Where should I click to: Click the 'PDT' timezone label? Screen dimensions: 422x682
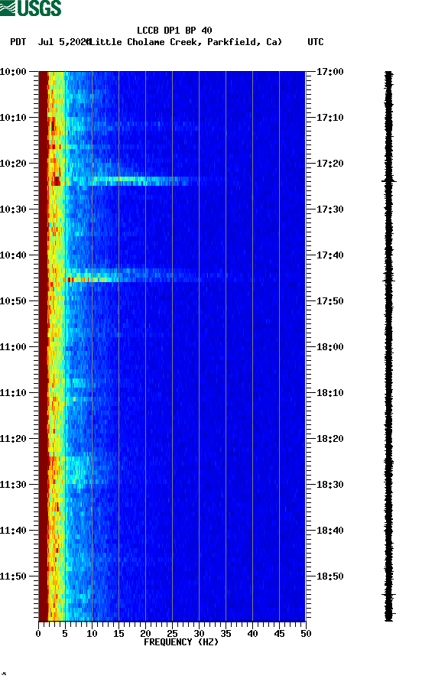click(x=18, y=42)
